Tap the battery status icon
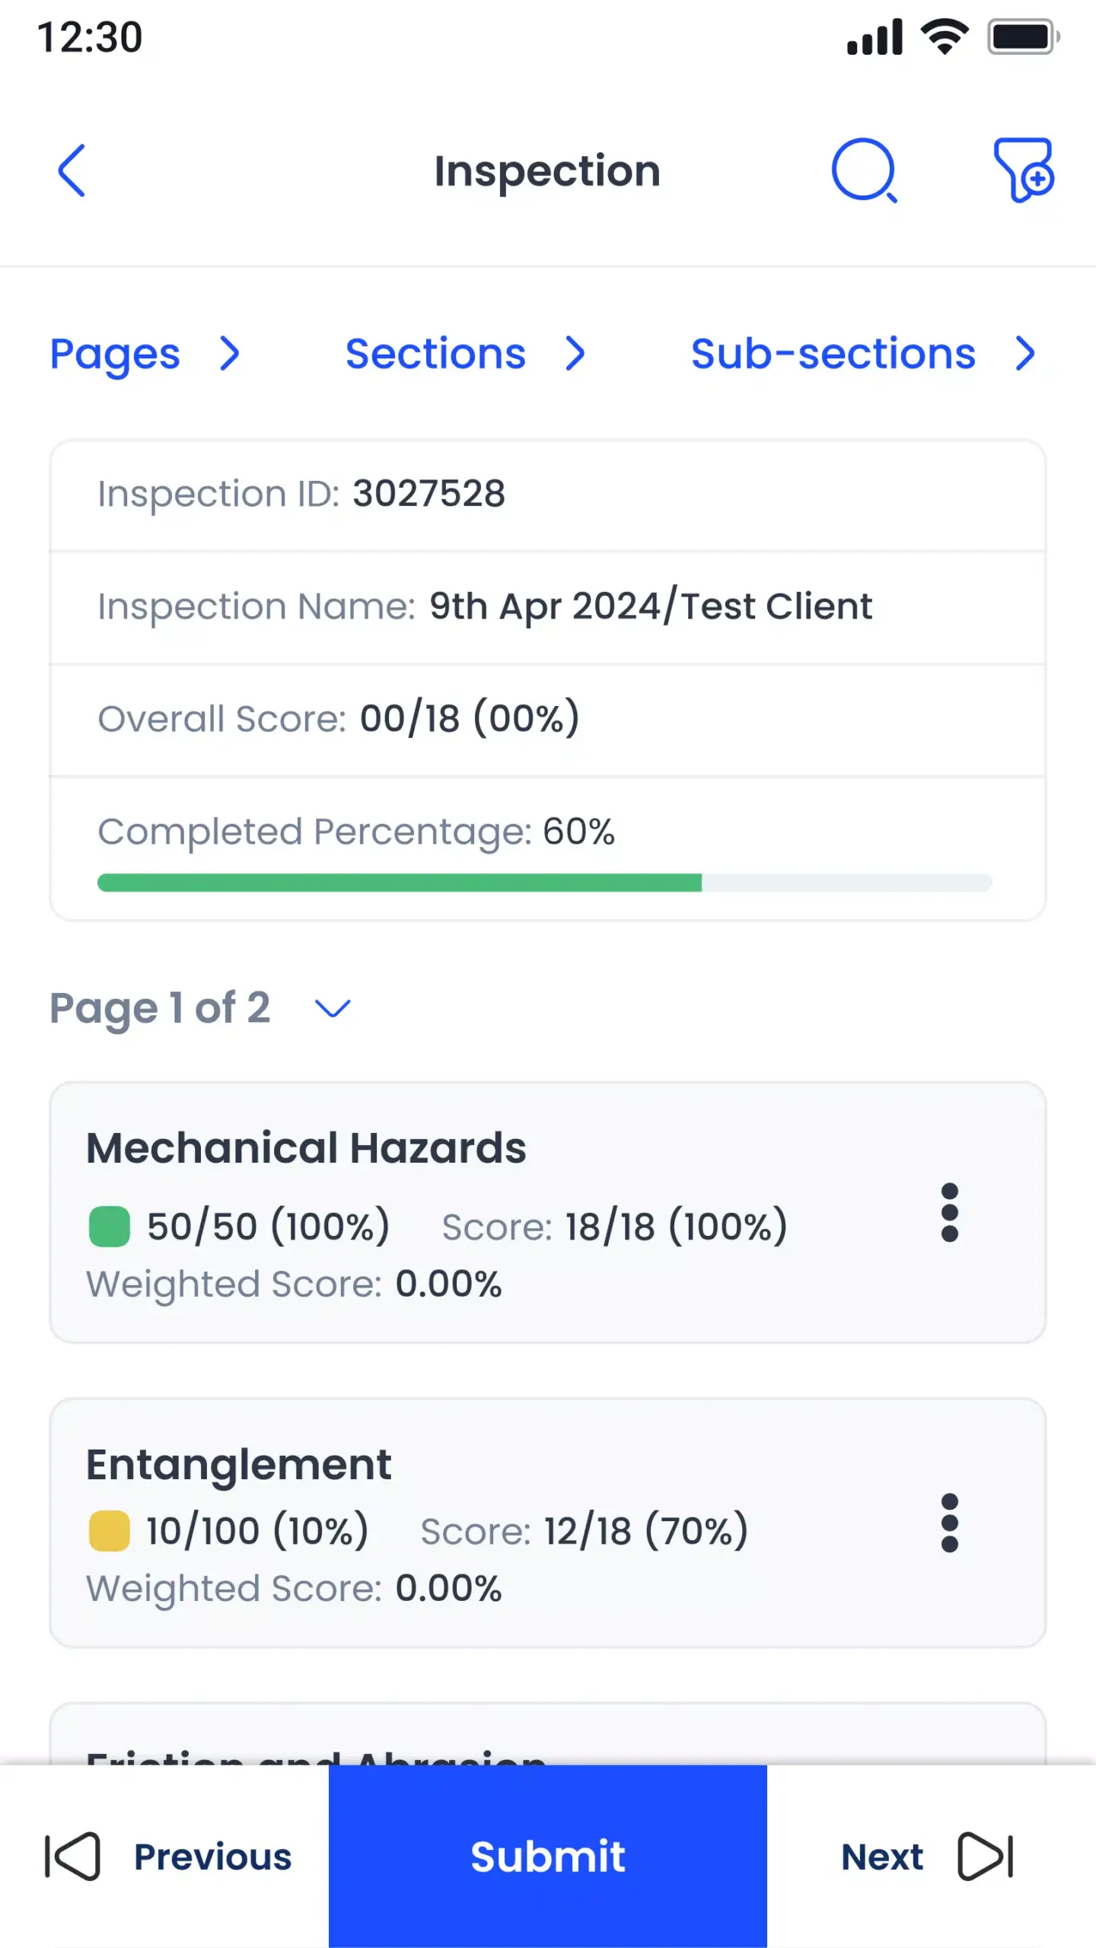The image size is (1096, 1948). click(x=1024, y=37)
